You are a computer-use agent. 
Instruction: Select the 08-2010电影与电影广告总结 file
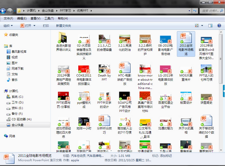pos(166,45)
